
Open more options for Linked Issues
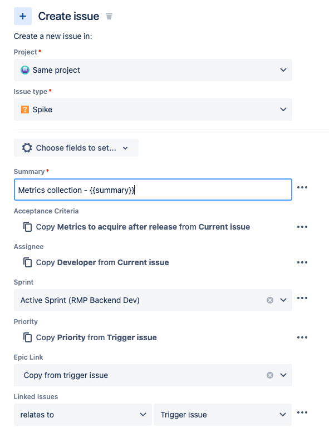point(302,412)
